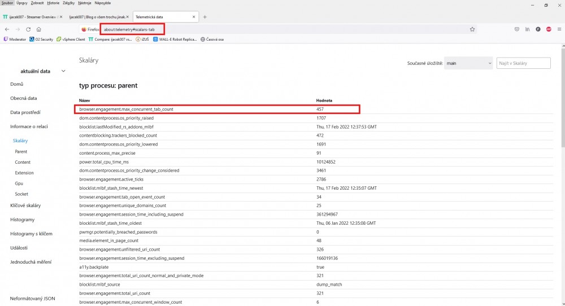Open a new tab with the plus button

[x=205, y=17]
